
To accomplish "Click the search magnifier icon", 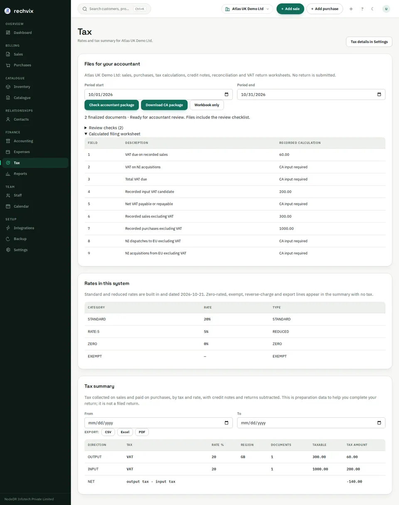I will pyautogui.click(x=85, y=9).
